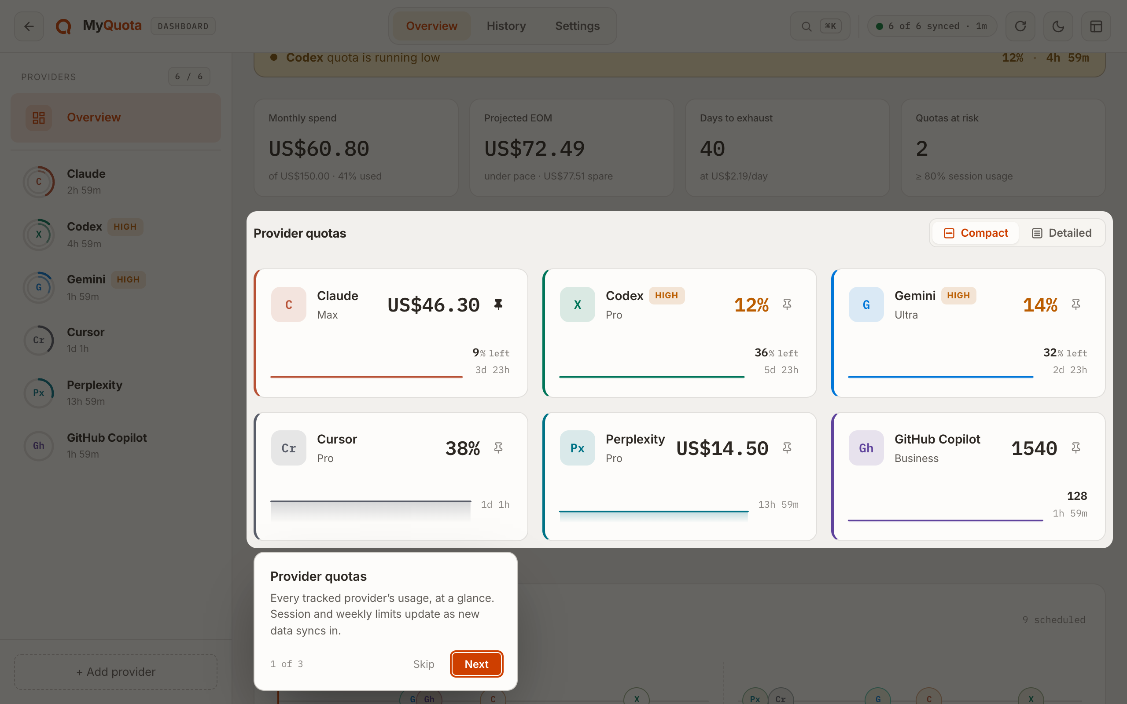Select Perplexity in the sidebar
Screen dimensions: 1127x704
pos(115,393)
